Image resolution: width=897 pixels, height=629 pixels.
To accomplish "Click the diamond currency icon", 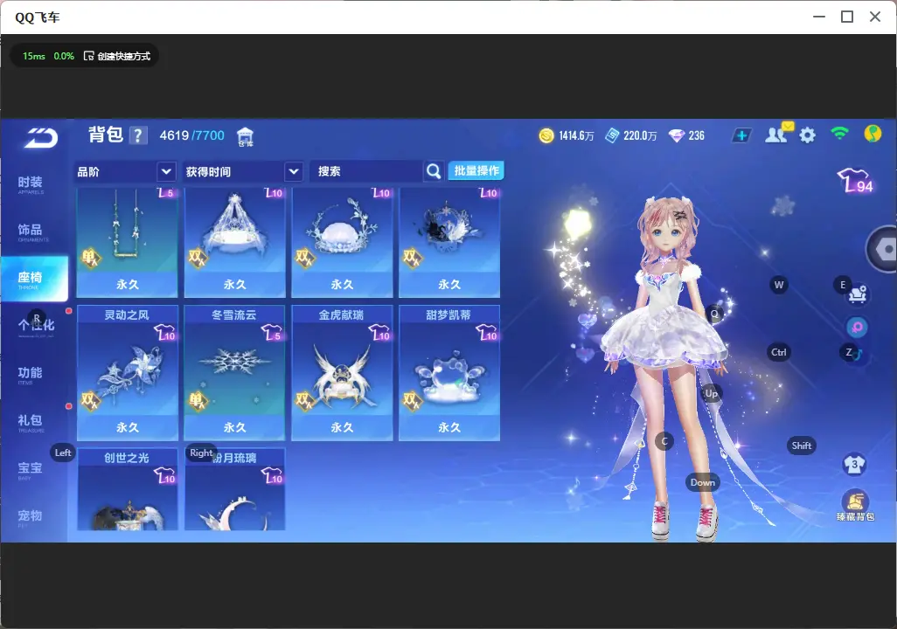I will tap(676, 135).
